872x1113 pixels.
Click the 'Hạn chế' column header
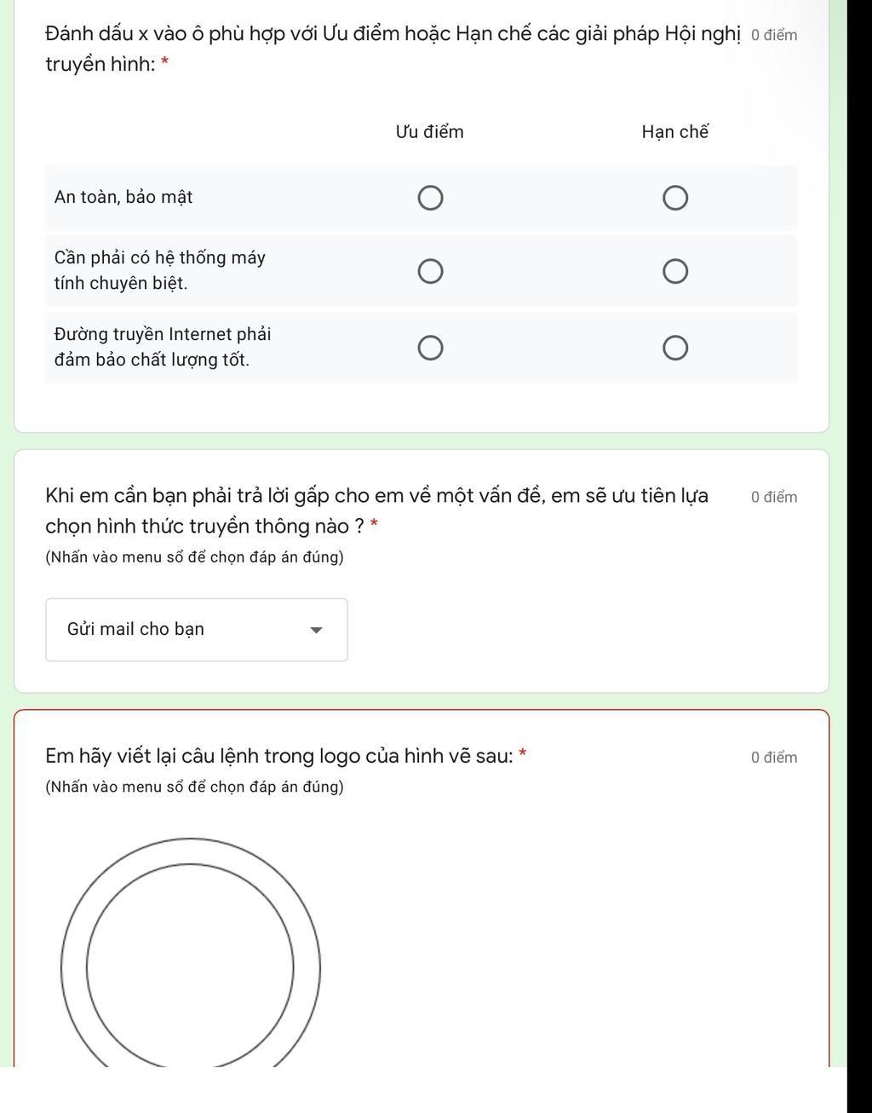coord(674,132)
